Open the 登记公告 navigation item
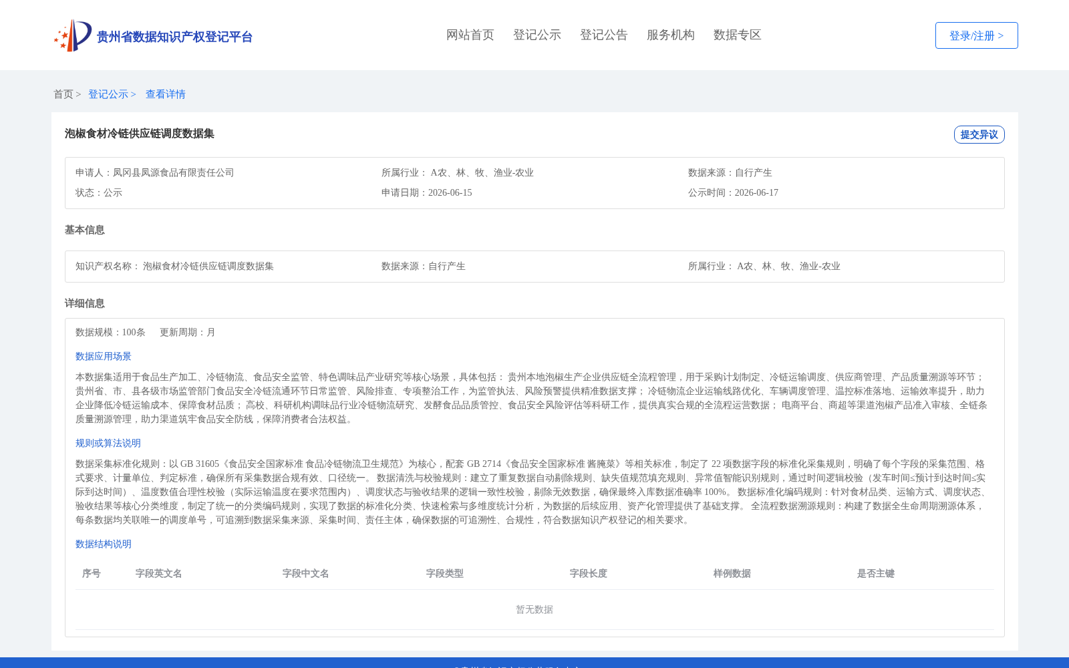Viewport: 1069px width, 668px height. 604,35
